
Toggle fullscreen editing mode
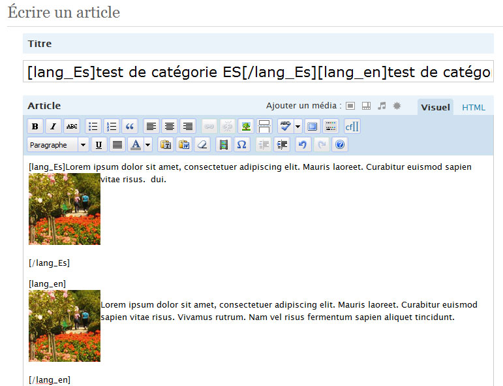tap(312, 127)
